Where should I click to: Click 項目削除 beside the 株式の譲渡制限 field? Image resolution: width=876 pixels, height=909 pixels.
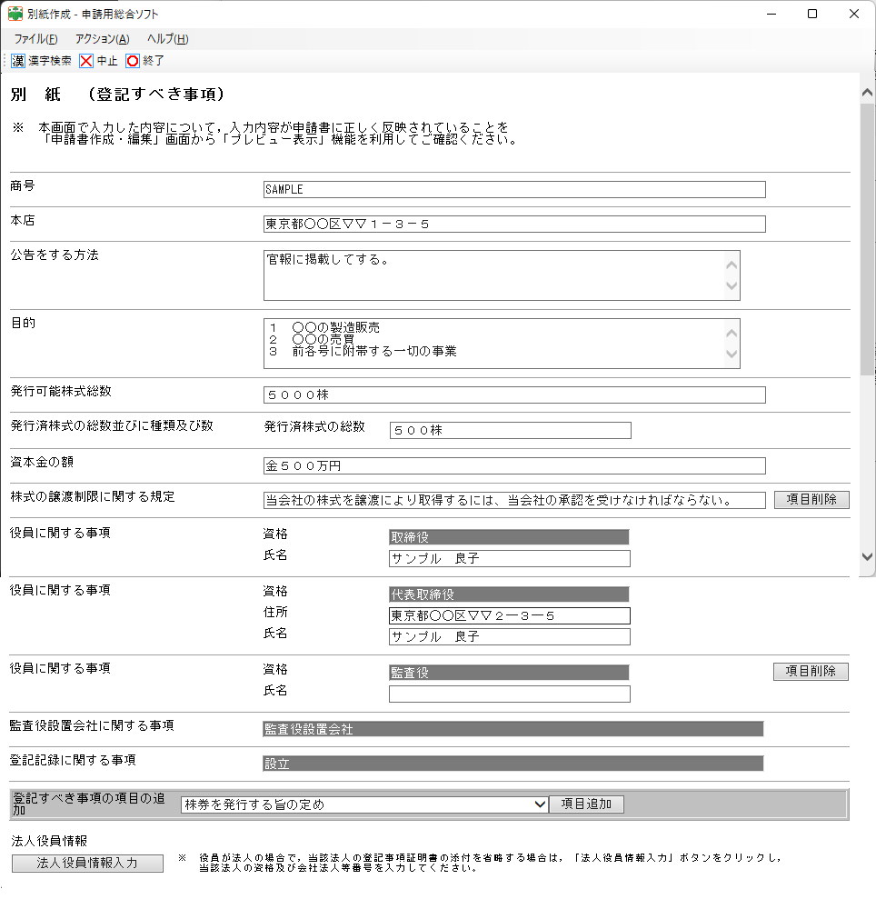click(x=811, y=500)
